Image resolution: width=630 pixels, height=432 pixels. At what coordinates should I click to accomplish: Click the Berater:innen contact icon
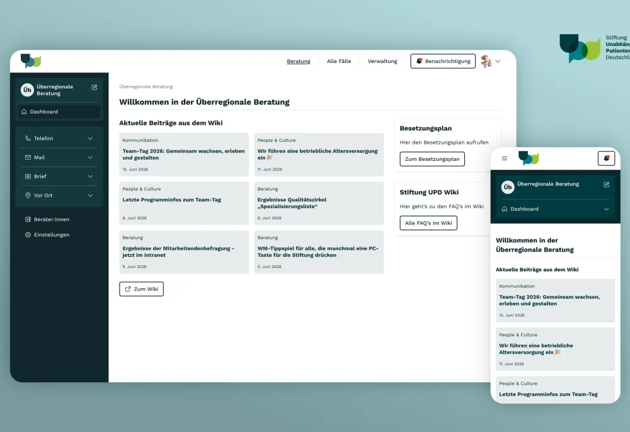[x=28, y=219]
